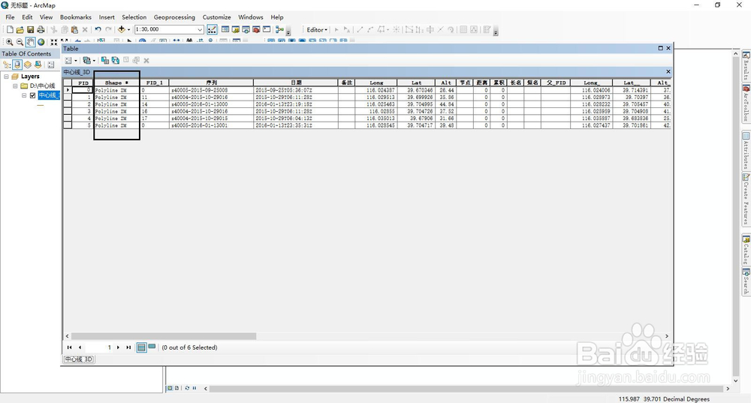Screen dimensions: 751x403
Task: Open the Geoprocessing menu
Action: click(x=174, y=17)
